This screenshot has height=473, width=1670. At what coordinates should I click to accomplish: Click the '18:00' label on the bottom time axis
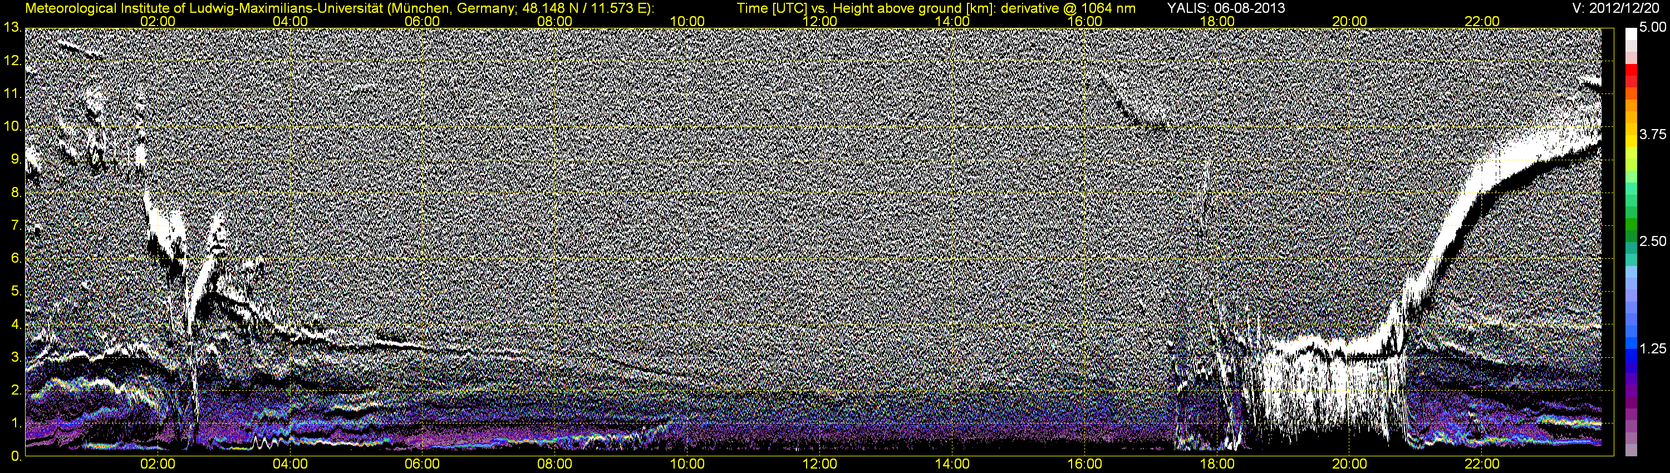[x=1217, y=465]
